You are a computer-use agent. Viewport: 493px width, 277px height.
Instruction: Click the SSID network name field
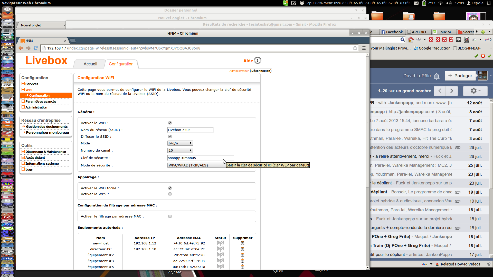tap(190, 130)
